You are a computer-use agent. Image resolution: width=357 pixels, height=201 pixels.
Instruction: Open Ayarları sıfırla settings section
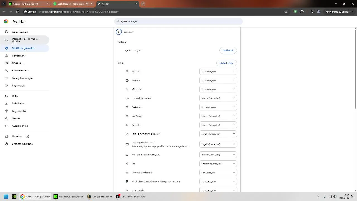click(x=25, y=126)
